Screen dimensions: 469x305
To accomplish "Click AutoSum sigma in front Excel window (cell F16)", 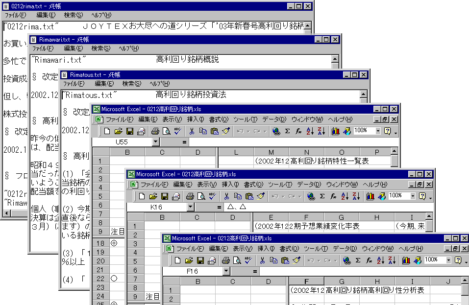I will (358, 260).
